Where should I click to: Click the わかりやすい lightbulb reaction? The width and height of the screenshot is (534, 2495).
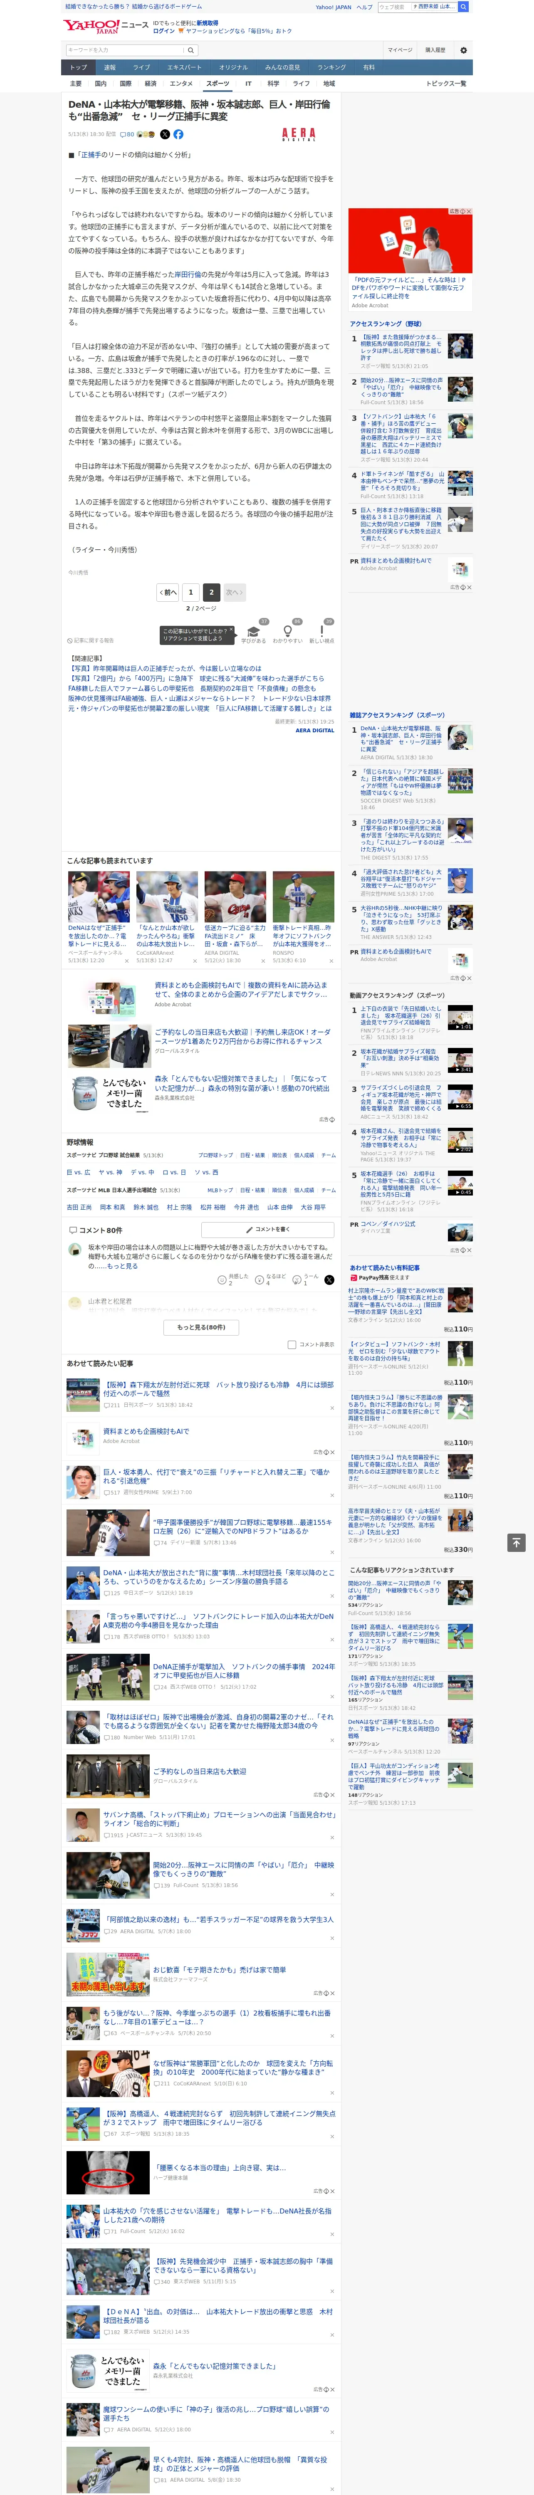[288, 632]
